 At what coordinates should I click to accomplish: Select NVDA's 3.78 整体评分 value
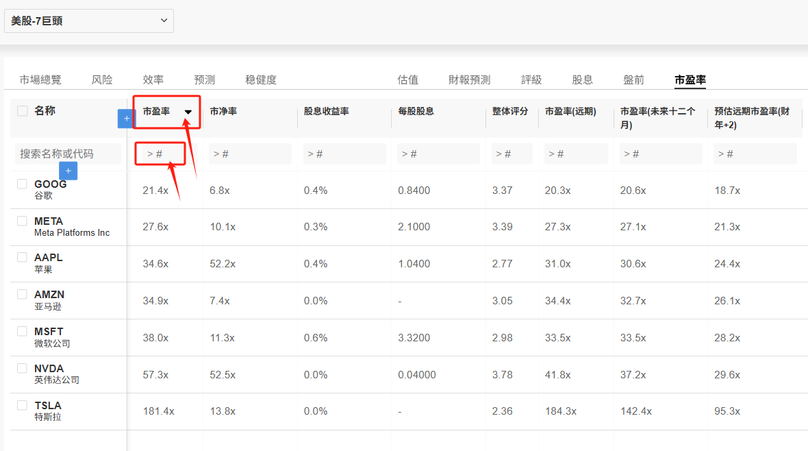coord(503,375)
